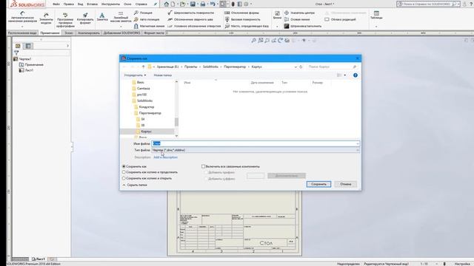The width and height of the screenshot is (474, 266).
Task: Click the Home icon in quick toolbar
Action: coord(167,4)
